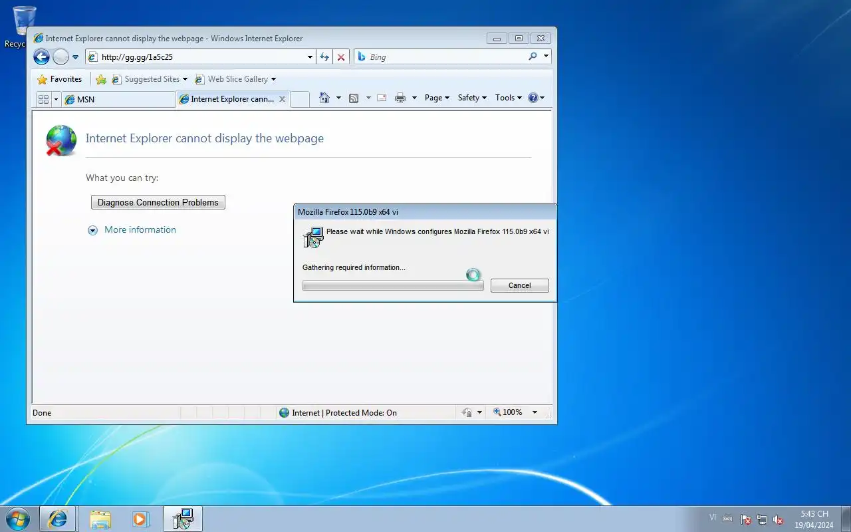851x532 pixels.
Task: Click the Done status bar text
Action: point(42,413)
